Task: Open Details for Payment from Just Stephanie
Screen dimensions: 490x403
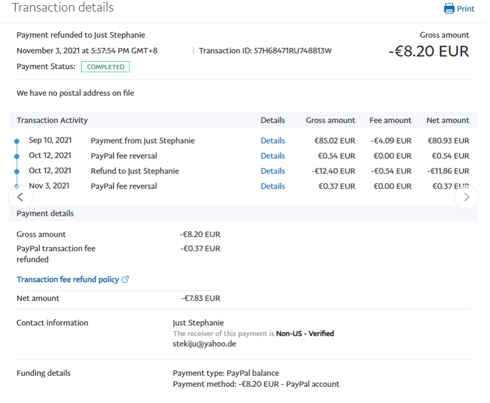Action: [x=273, y=140]
